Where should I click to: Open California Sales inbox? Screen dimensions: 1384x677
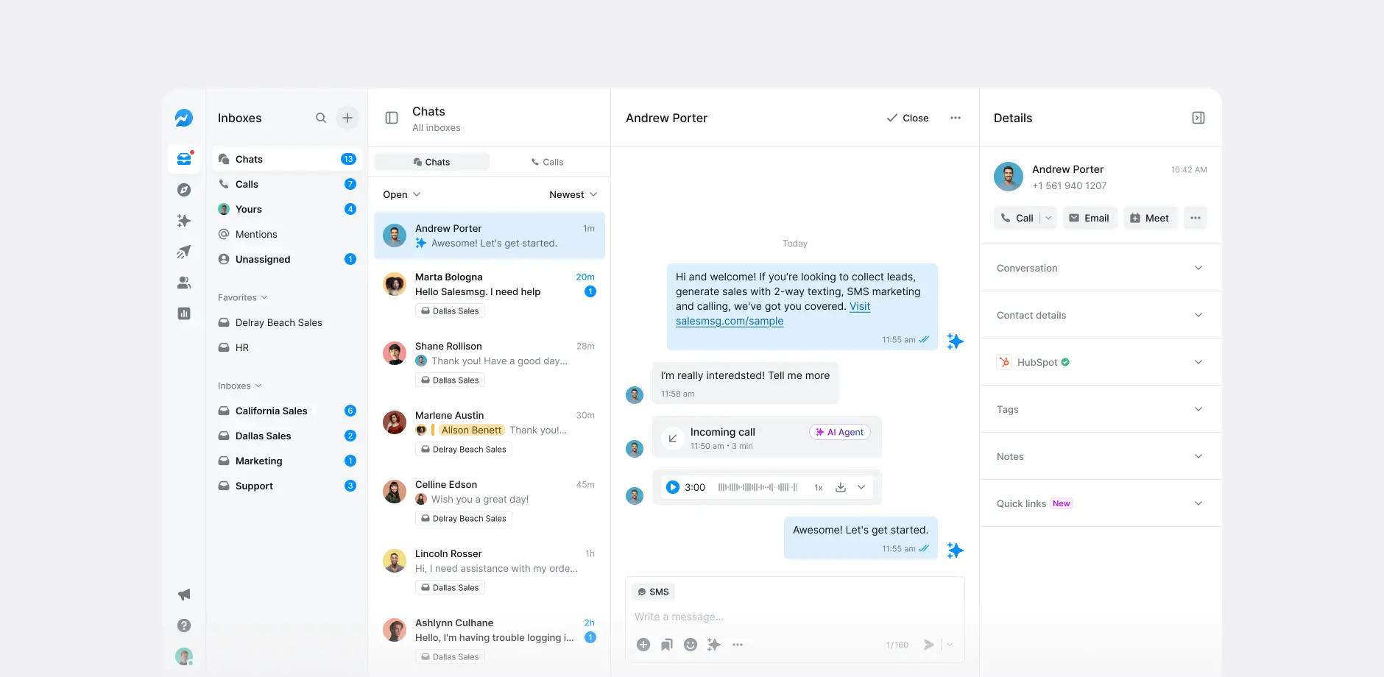[x=287, y=411]
